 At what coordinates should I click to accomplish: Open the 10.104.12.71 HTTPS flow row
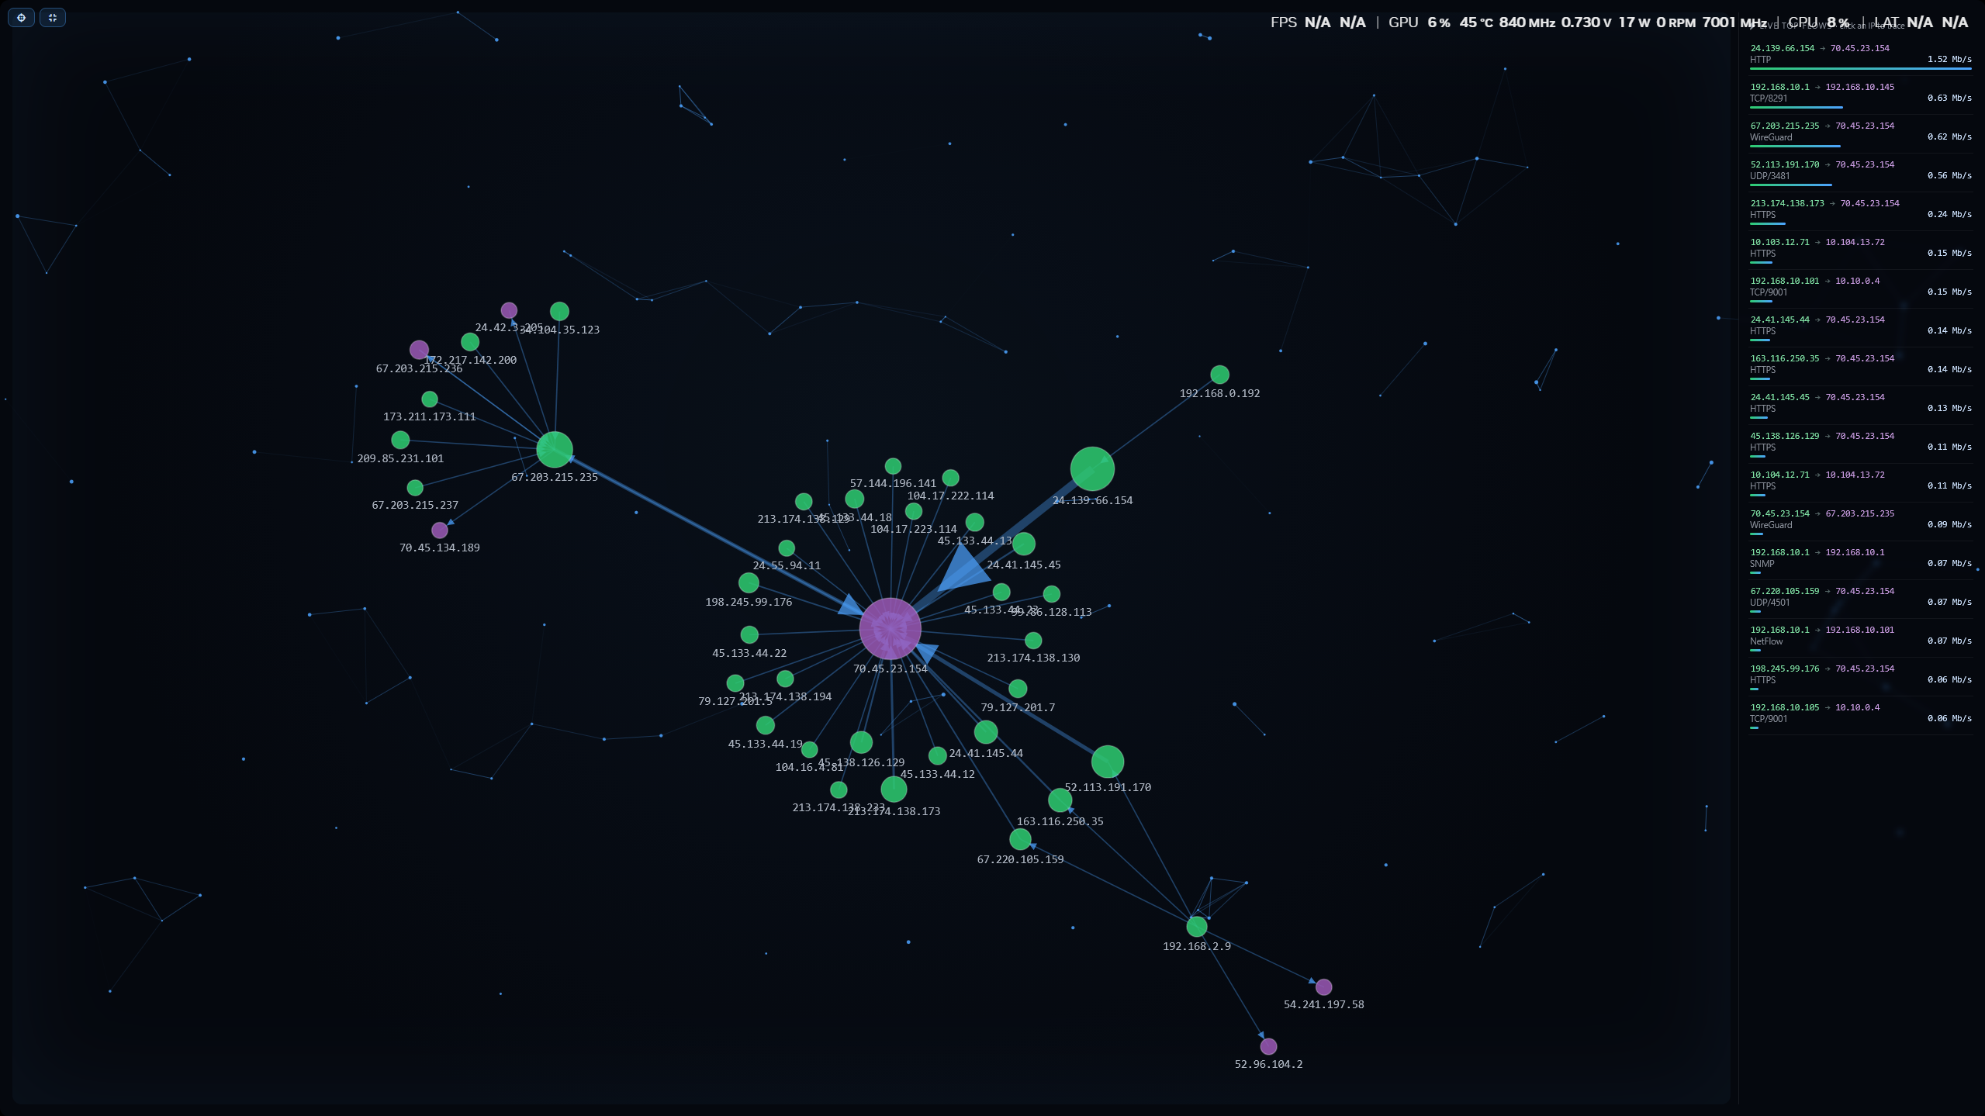1860,482
